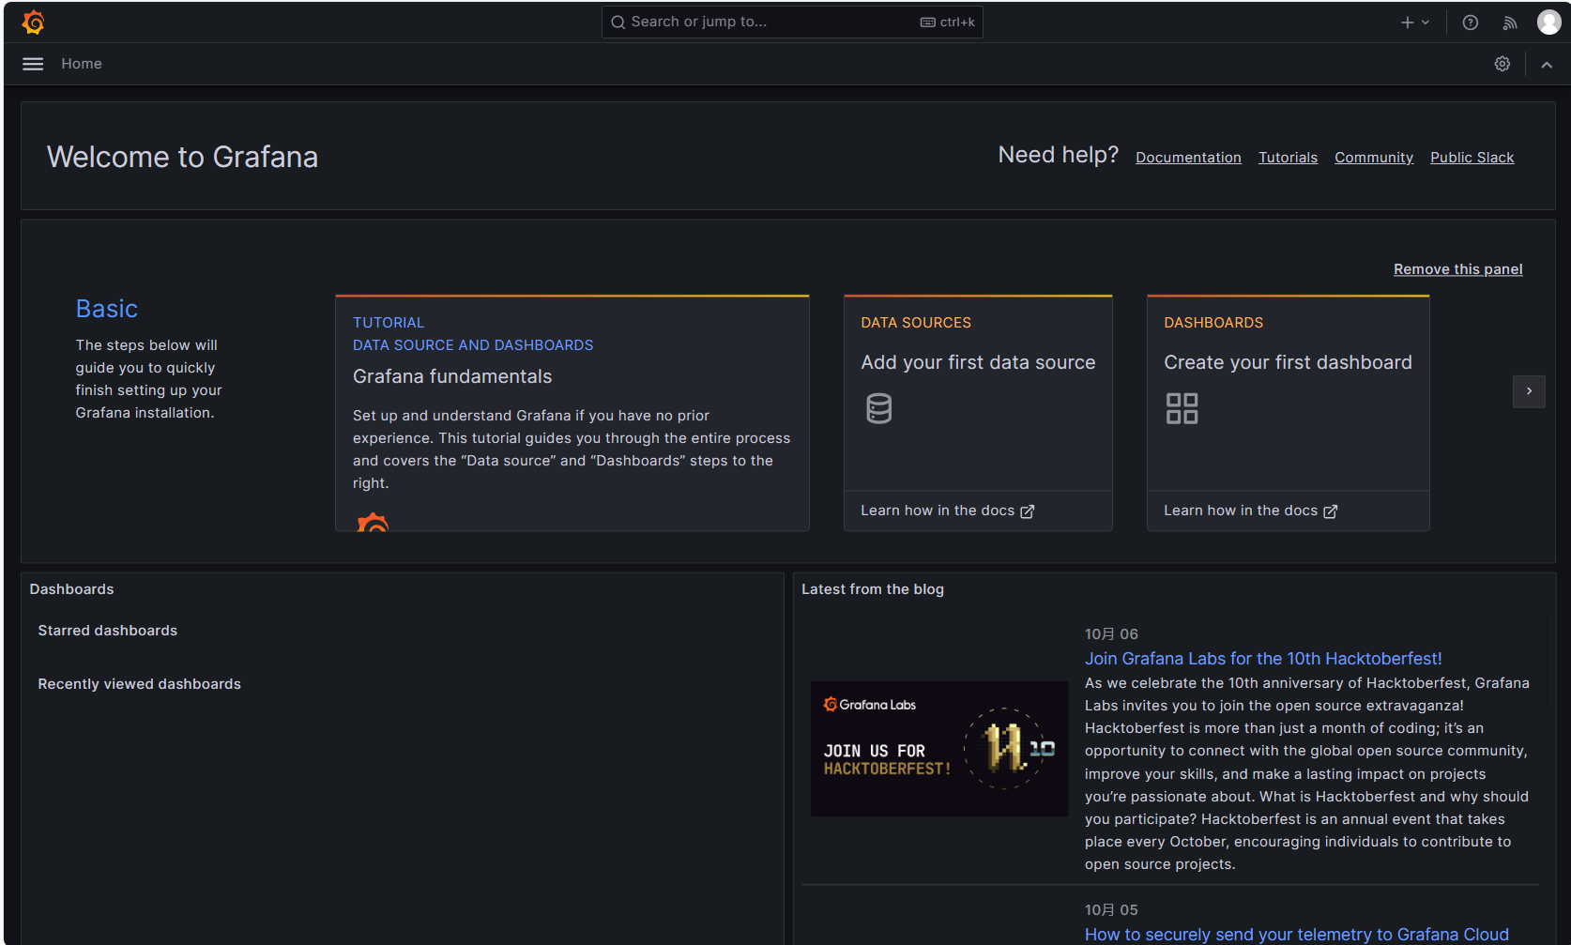Collapse the top bar with chevron
This screenshot has width=1571, height=945.
pos(1547,65)
